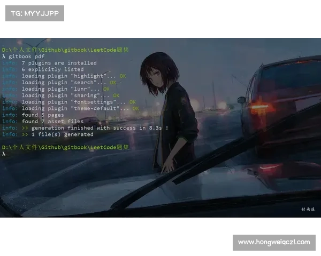Click the OK status after "theme-default"
This screenshot has height=256, width=321.
[x=136, y=108]
